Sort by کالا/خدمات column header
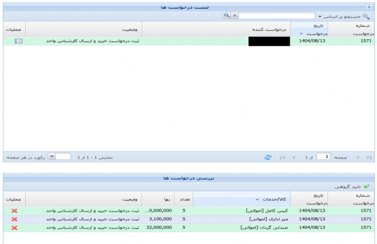The image size is (377, 244). [242, 199]
